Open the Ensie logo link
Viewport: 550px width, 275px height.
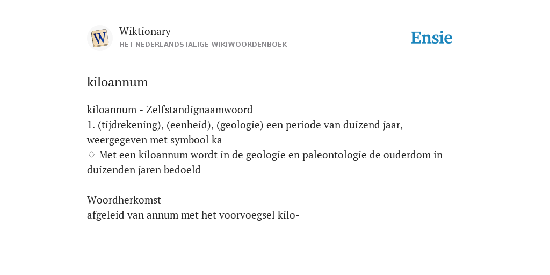pos(432,38)
